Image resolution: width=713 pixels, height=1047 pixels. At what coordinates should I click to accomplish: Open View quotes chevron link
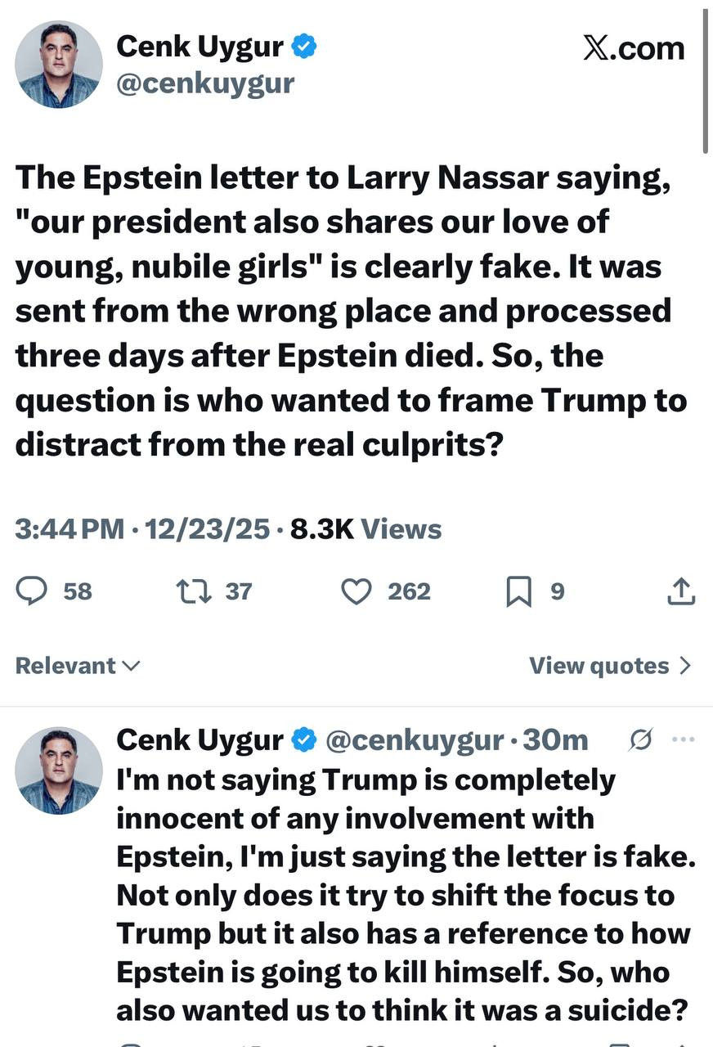pos(610,666)
